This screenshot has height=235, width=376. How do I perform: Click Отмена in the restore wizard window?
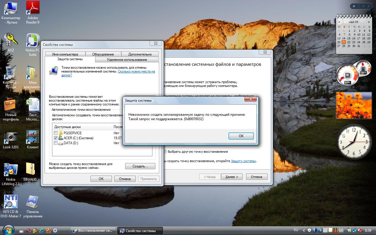tap(256, 177)
